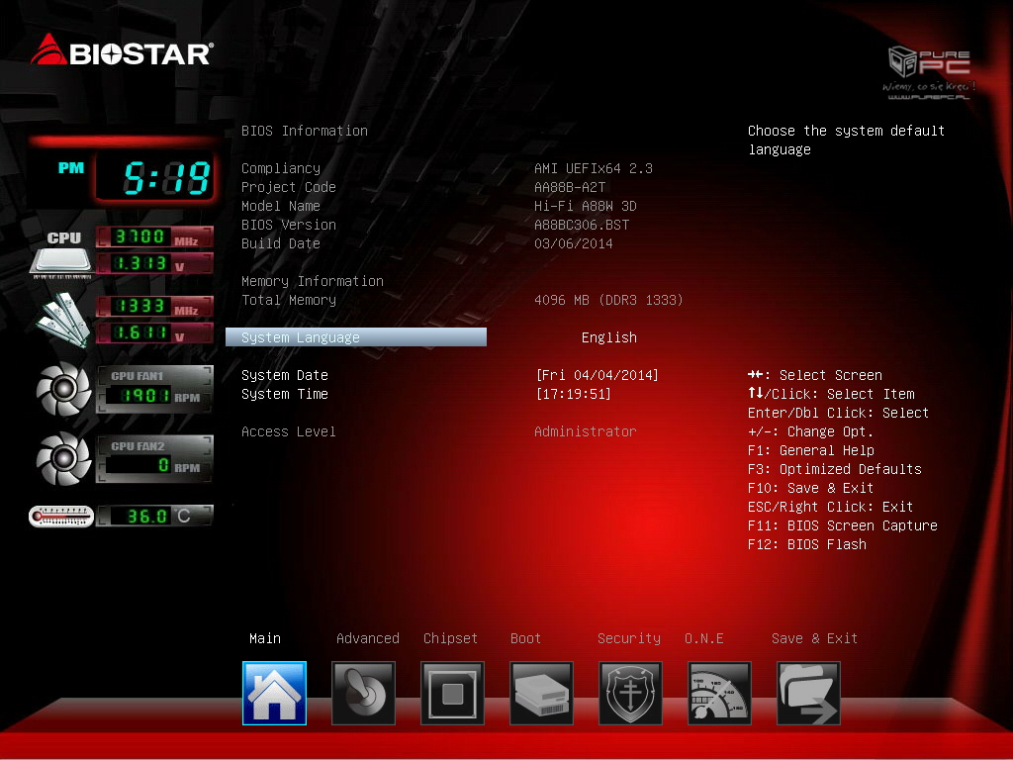1013x760 pixels.
Task: Open the Chipset chip icon
Action: [x=452, y=693]
